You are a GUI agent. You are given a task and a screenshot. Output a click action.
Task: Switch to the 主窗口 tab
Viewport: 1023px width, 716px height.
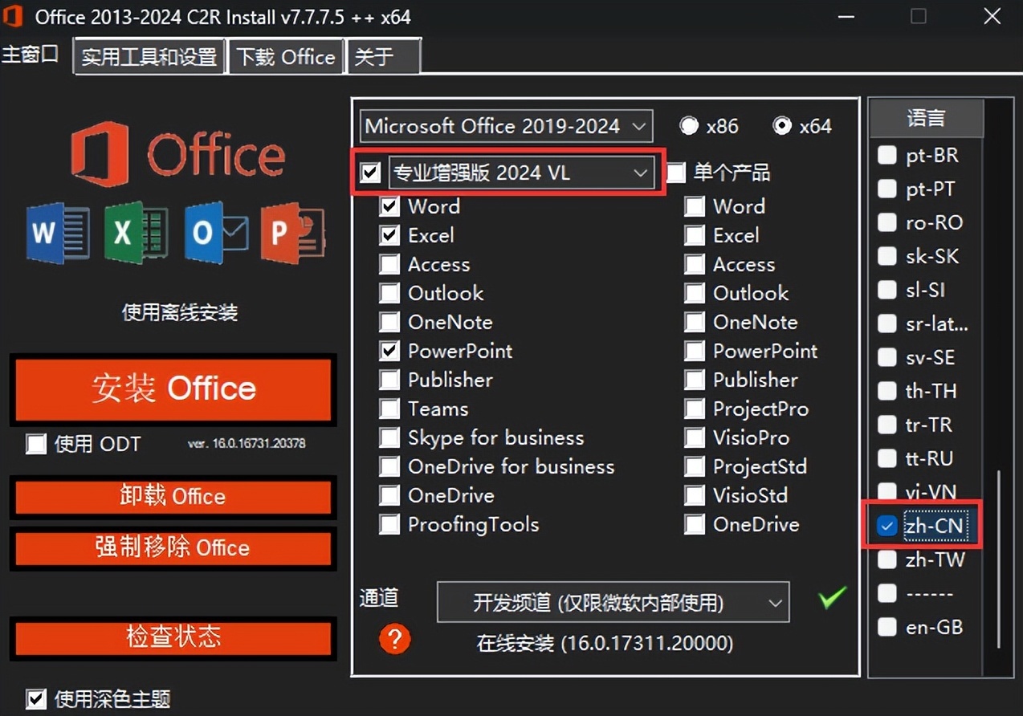(x=31, y=55)
